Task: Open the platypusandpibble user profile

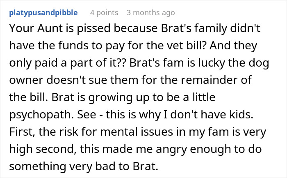Action: point(43,13)
